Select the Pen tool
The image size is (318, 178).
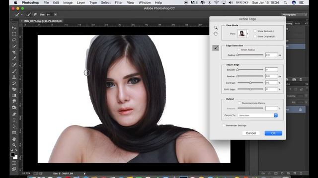14,114
